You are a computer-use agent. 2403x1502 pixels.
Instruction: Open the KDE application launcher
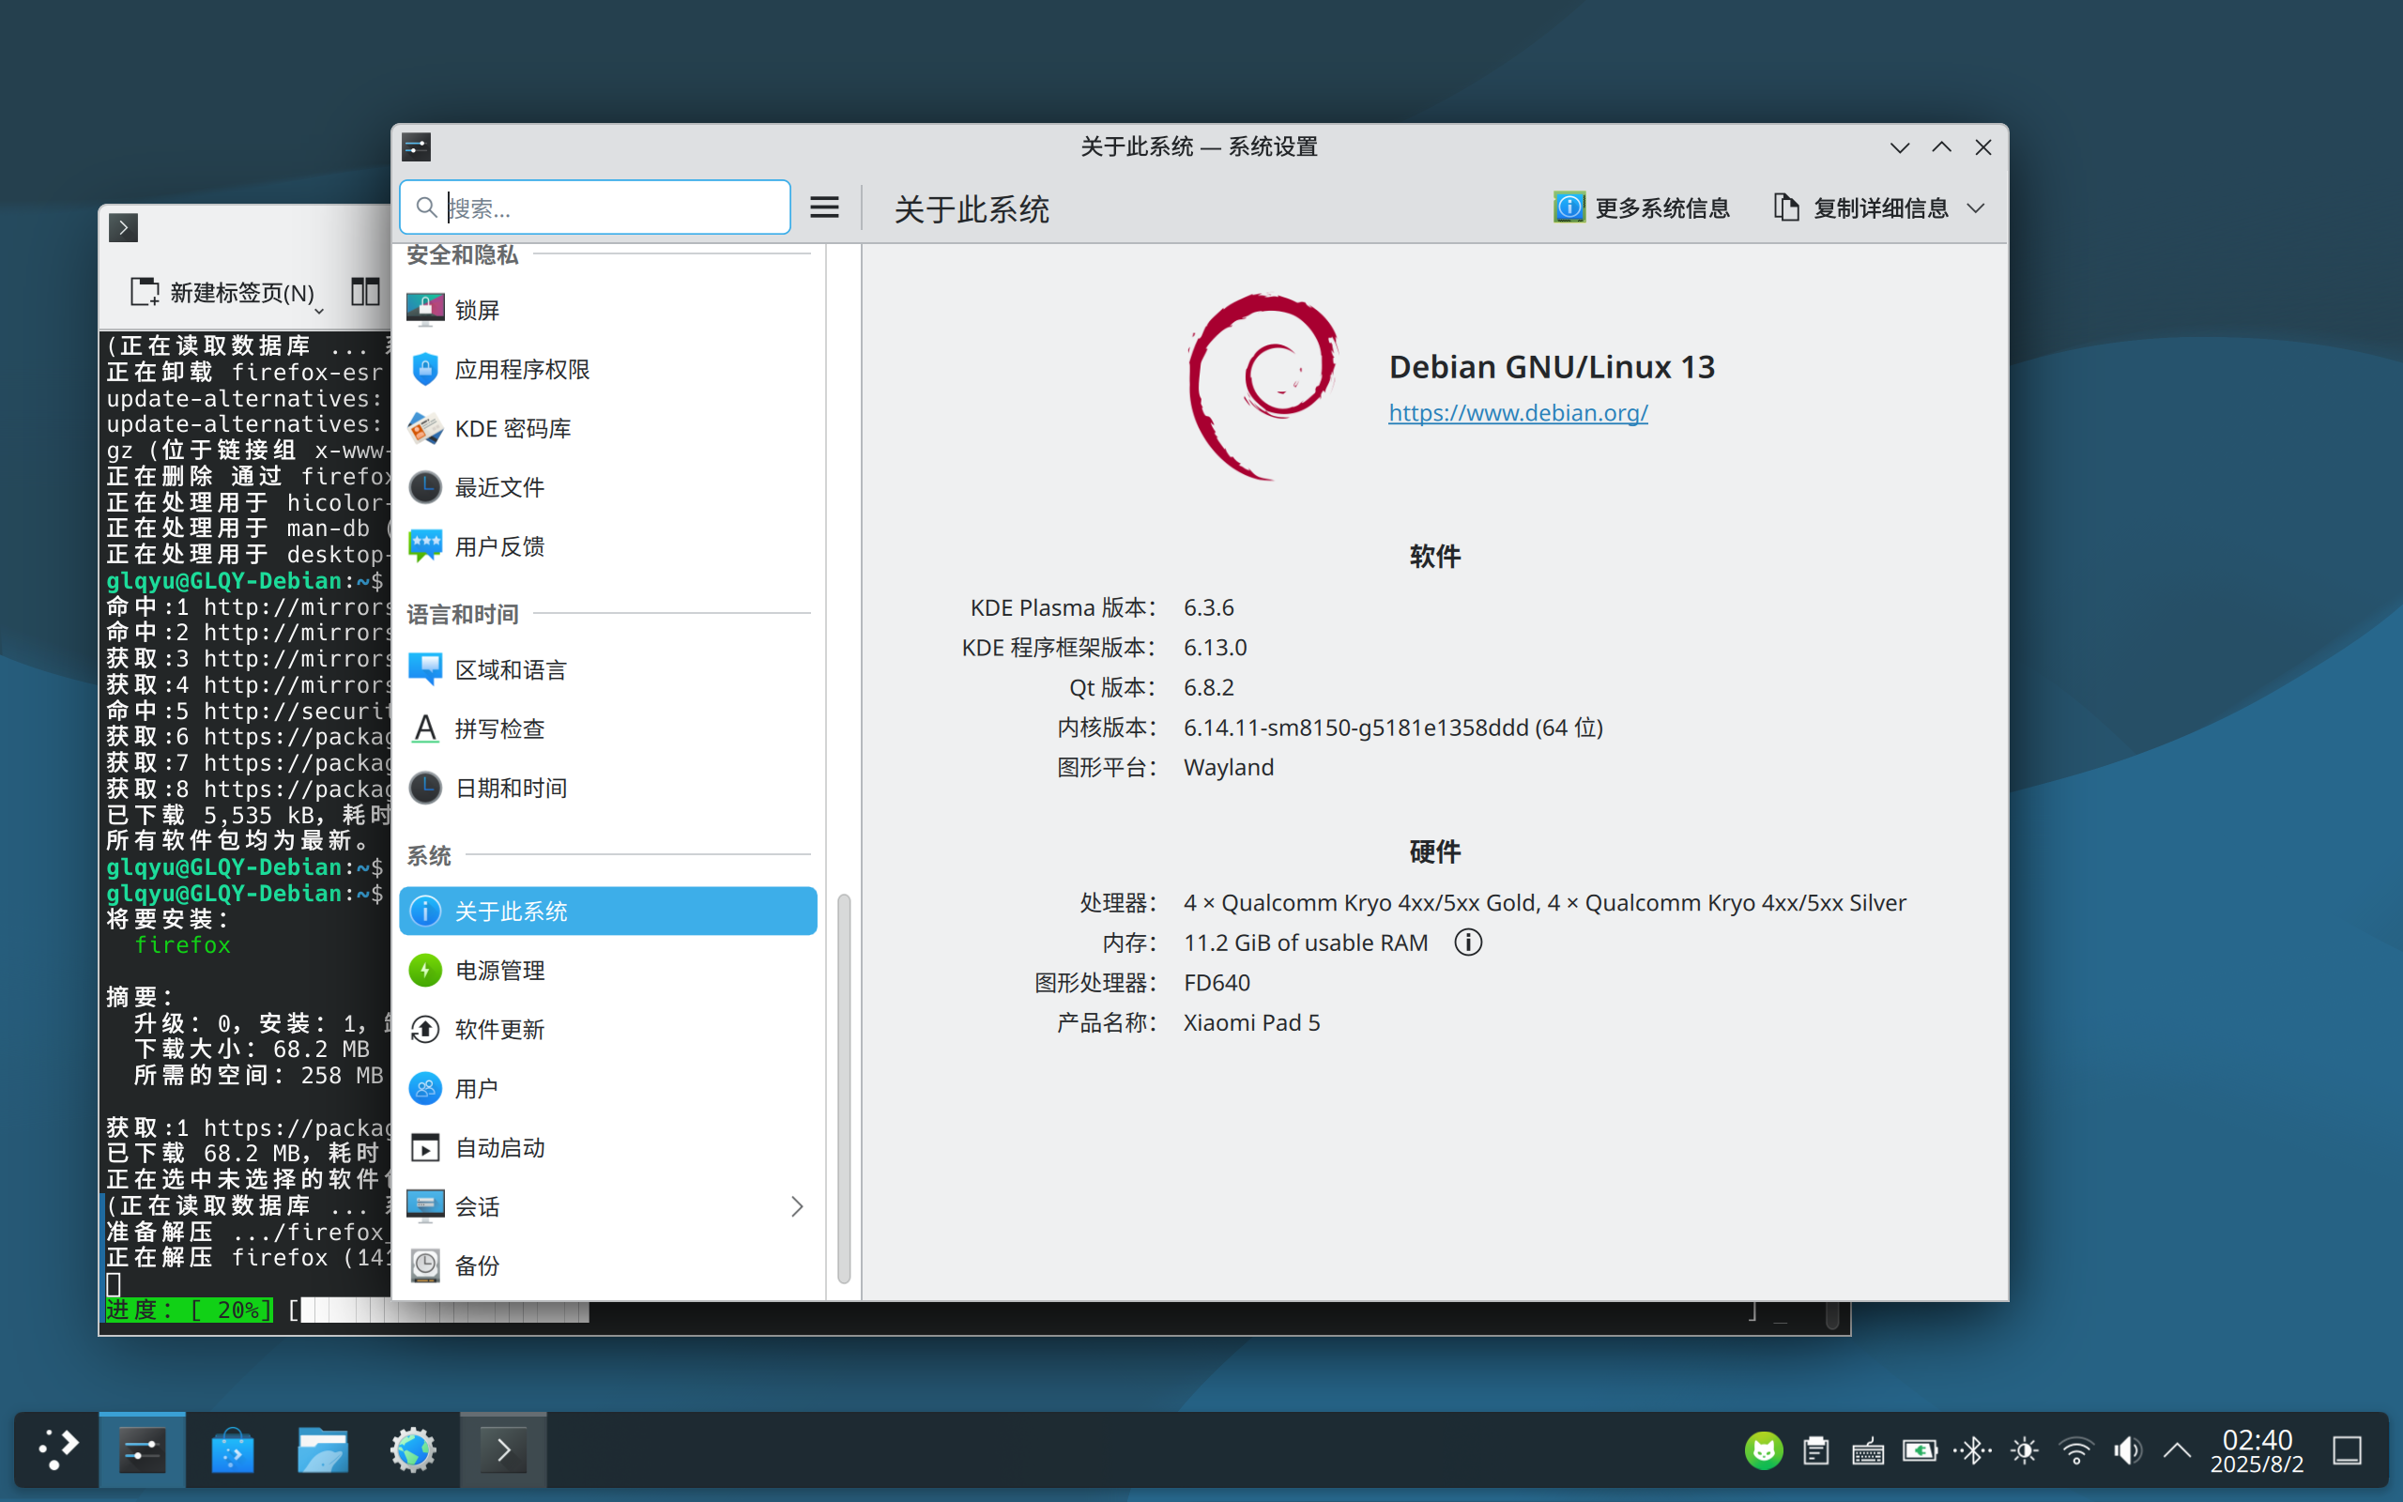pos(57,1450)
